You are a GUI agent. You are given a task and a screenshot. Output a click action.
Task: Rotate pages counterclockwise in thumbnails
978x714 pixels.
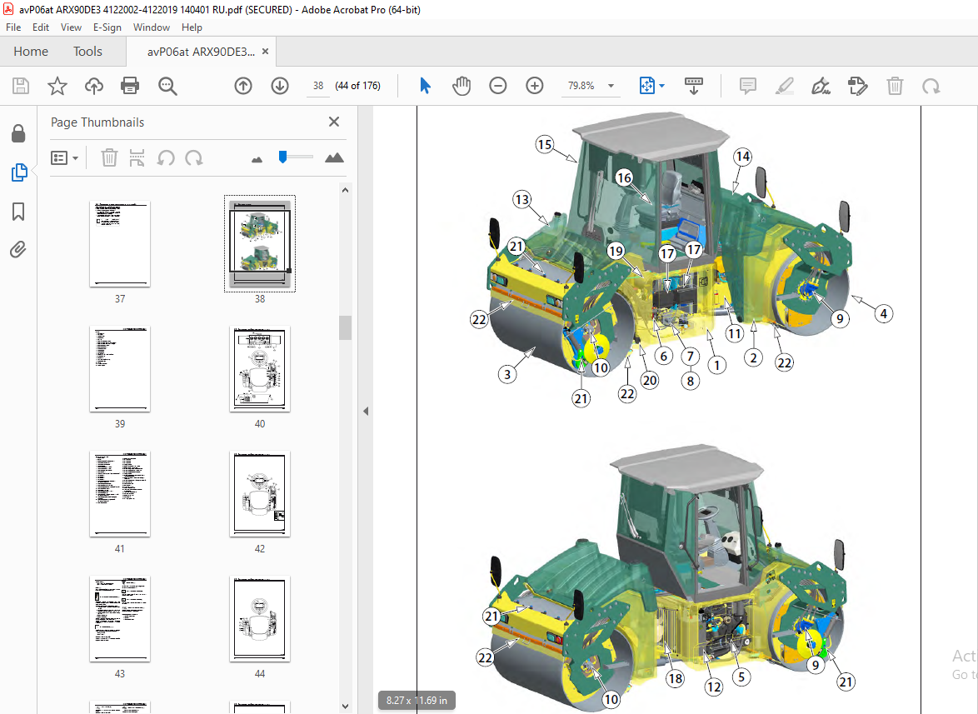165,157
